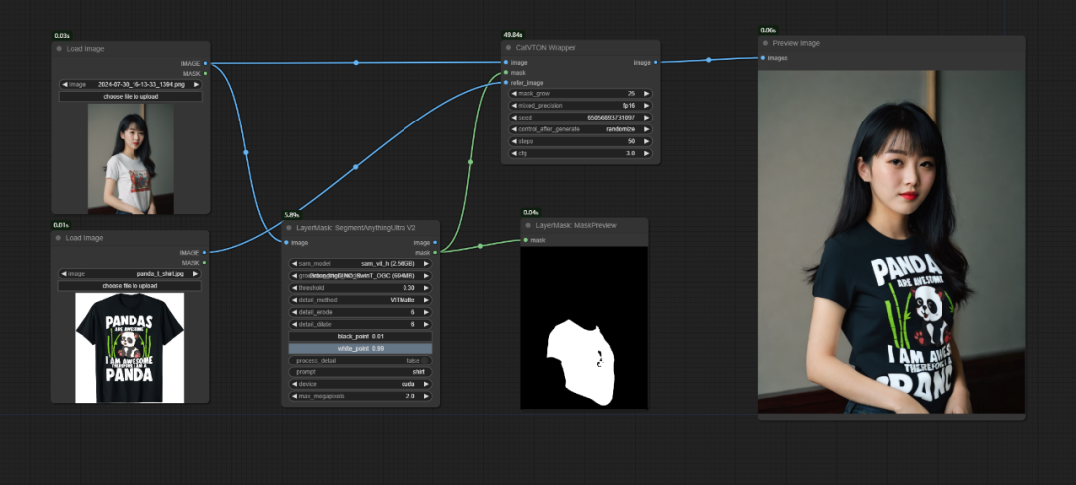Click the 5.89s execution time badge
This screenshot has height=485, width=1076.
coord(292,215)
